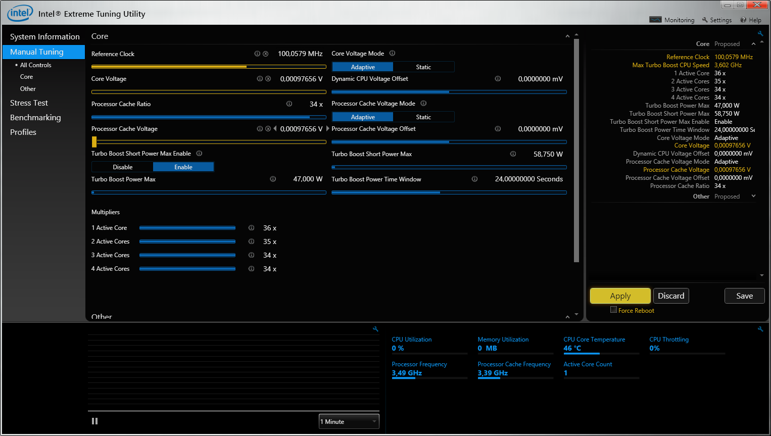Show info for Reference Clock

point(257,54)
